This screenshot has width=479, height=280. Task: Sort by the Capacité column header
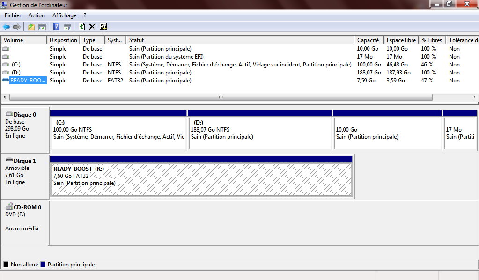368,40
